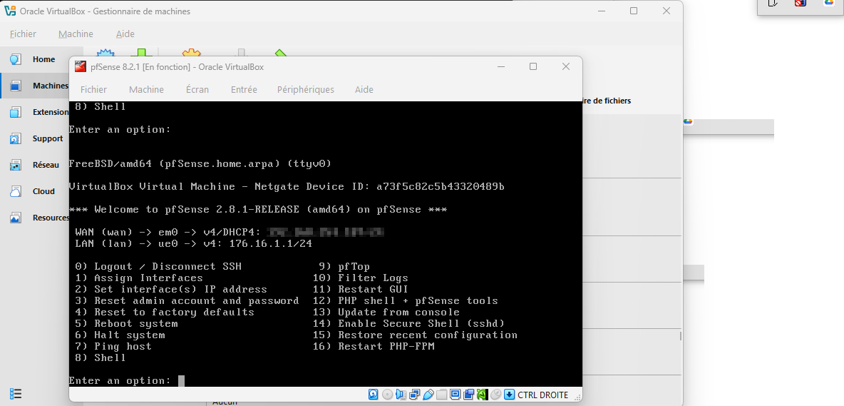844x406 pixels.
Task: Open the Écran menu of the VM
Action: coord(197,89)
